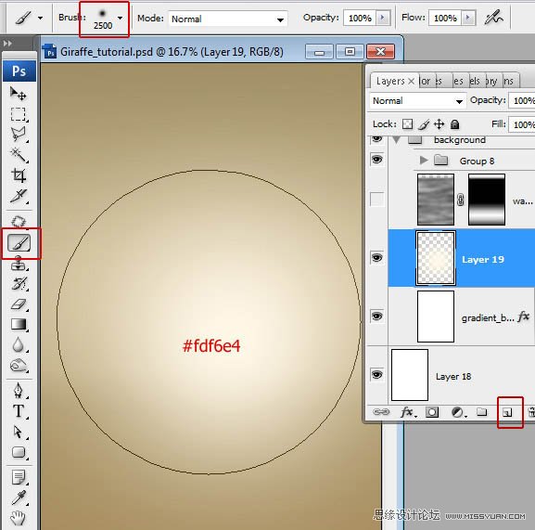Select the Blur tool

pyautogui.click(x=19, y=345)
